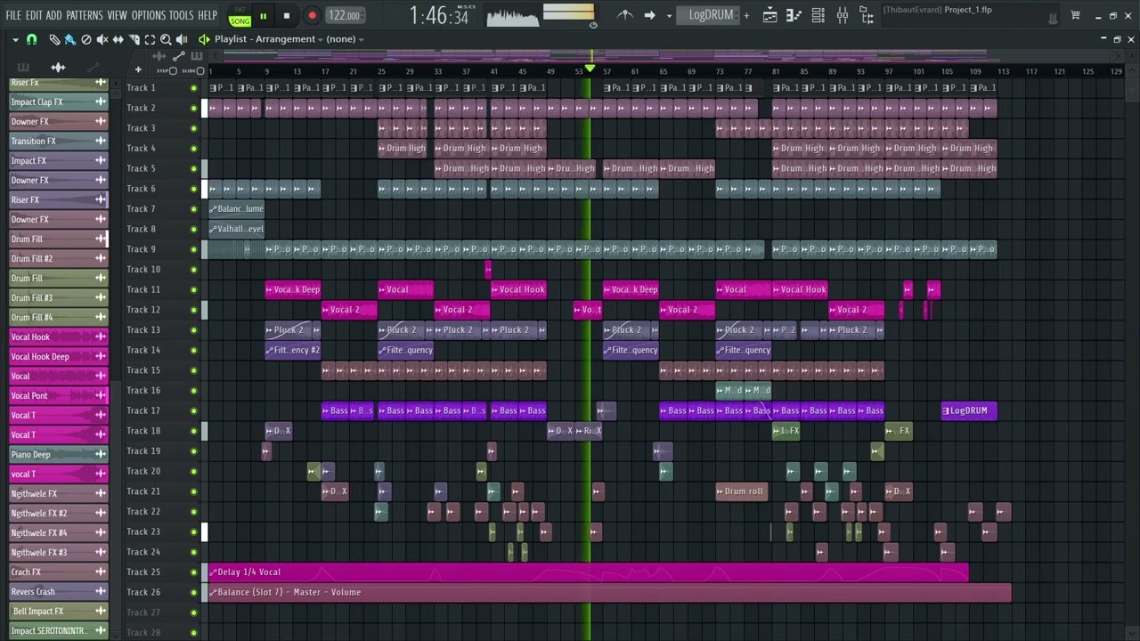
Task: Select the Delete tool in playlist toolbar
Action: (x=86, y=39)
